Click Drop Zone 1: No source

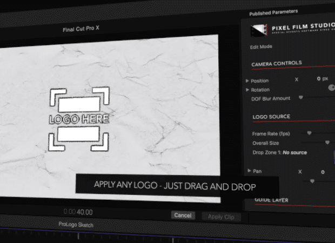tap(280, 152)
